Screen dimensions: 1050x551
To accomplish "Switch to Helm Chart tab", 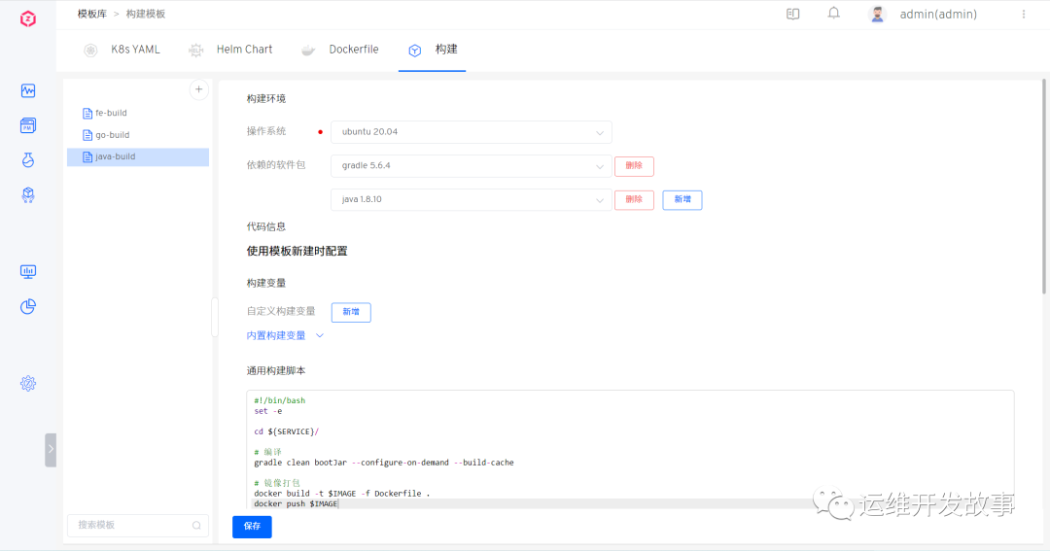I will (230, 50).
